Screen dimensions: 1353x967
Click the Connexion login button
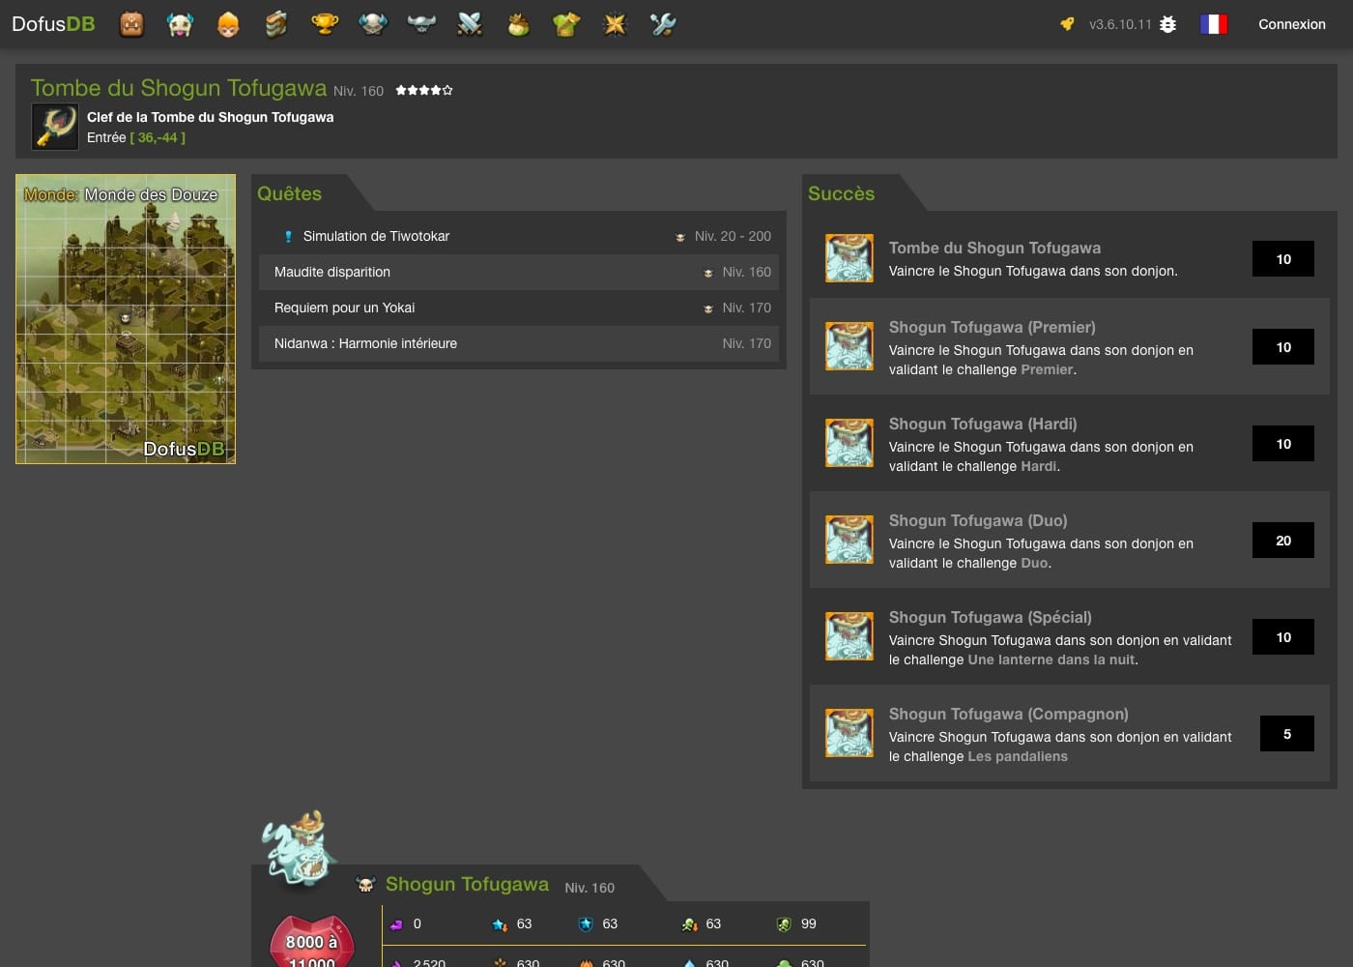(1292, 24)
